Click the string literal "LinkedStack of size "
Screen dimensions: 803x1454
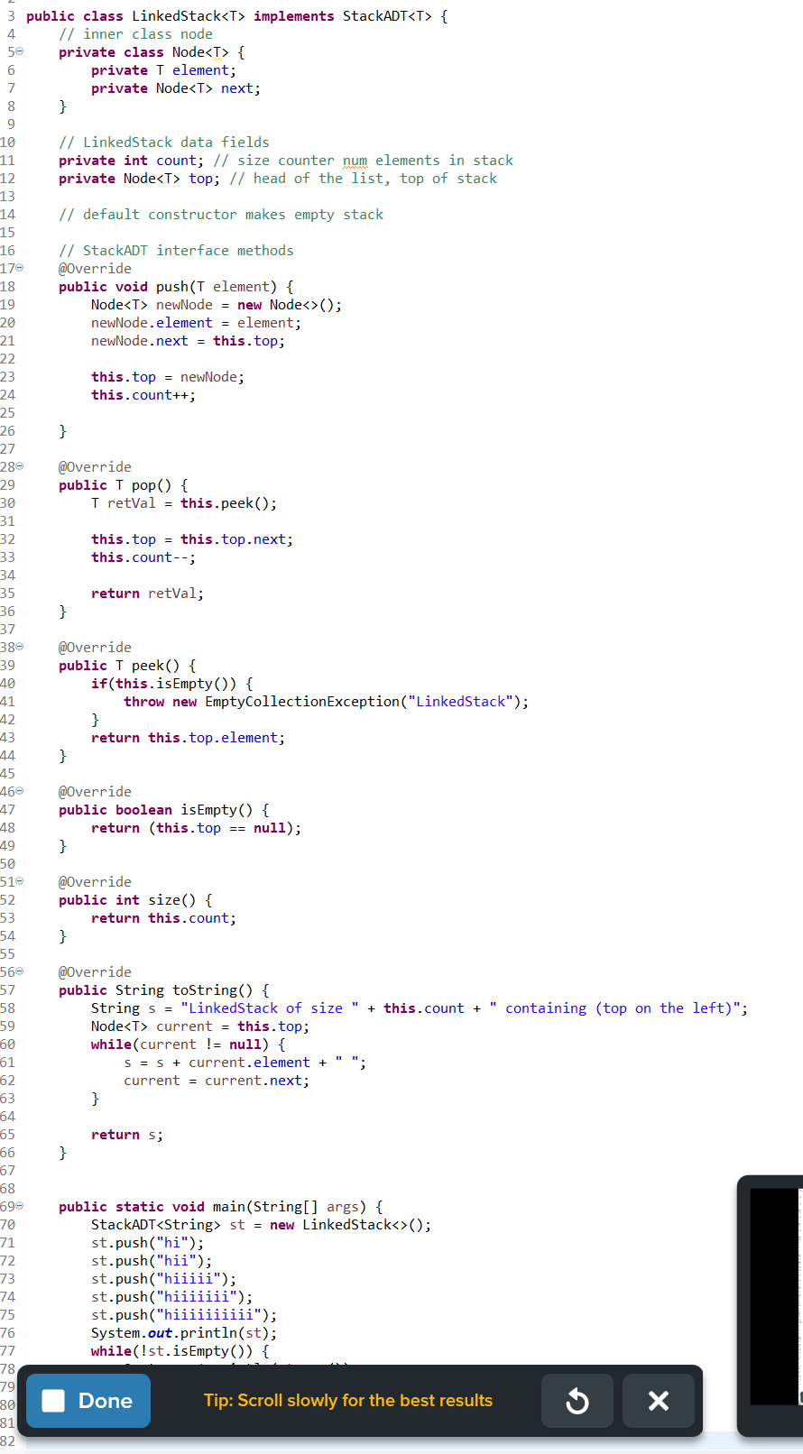(x=270, y=1008)
